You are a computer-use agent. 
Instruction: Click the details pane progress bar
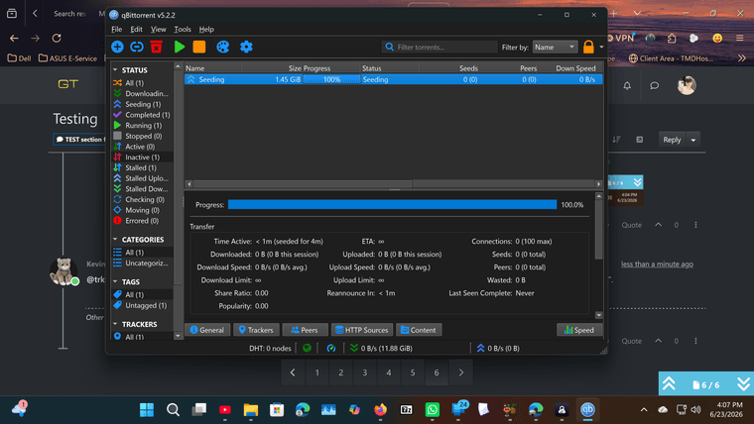393,204
